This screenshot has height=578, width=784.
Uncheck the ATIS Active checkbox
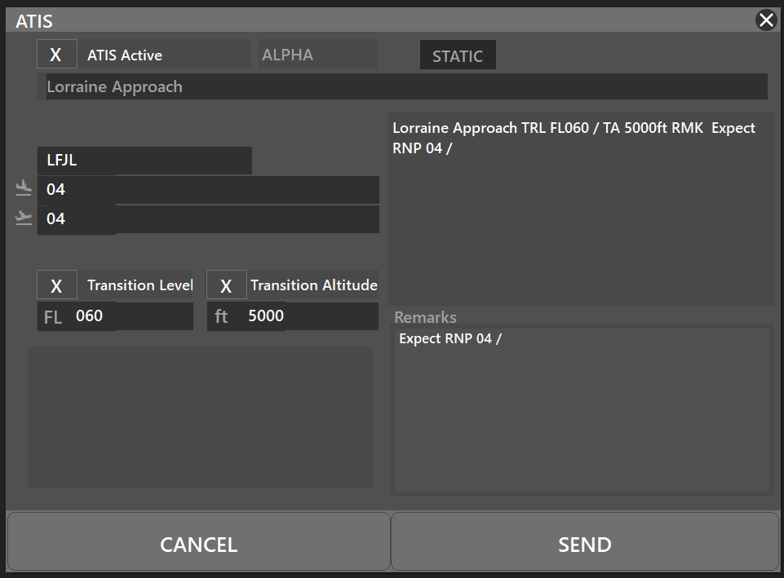point(57,54)
